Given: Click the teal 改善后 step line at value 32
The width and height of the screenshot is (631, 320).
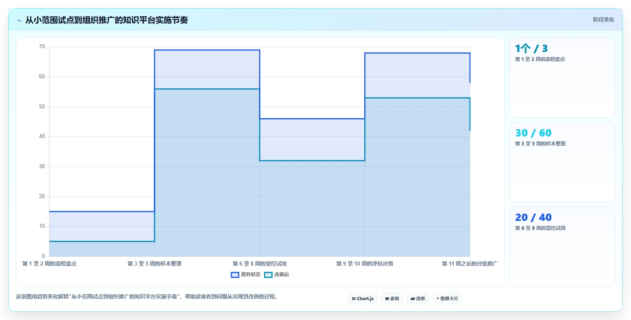Looking at the screenshot, I should tap(312, 160).
